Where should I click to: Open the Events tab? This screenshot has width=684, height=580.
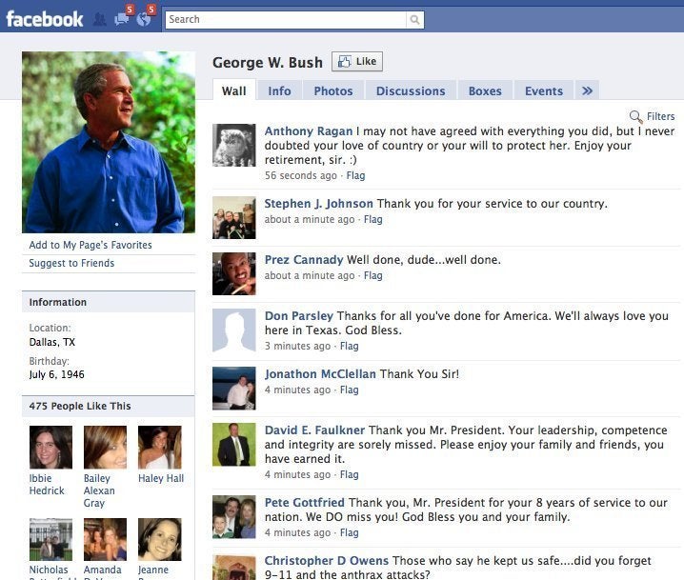tap(544, 90)
